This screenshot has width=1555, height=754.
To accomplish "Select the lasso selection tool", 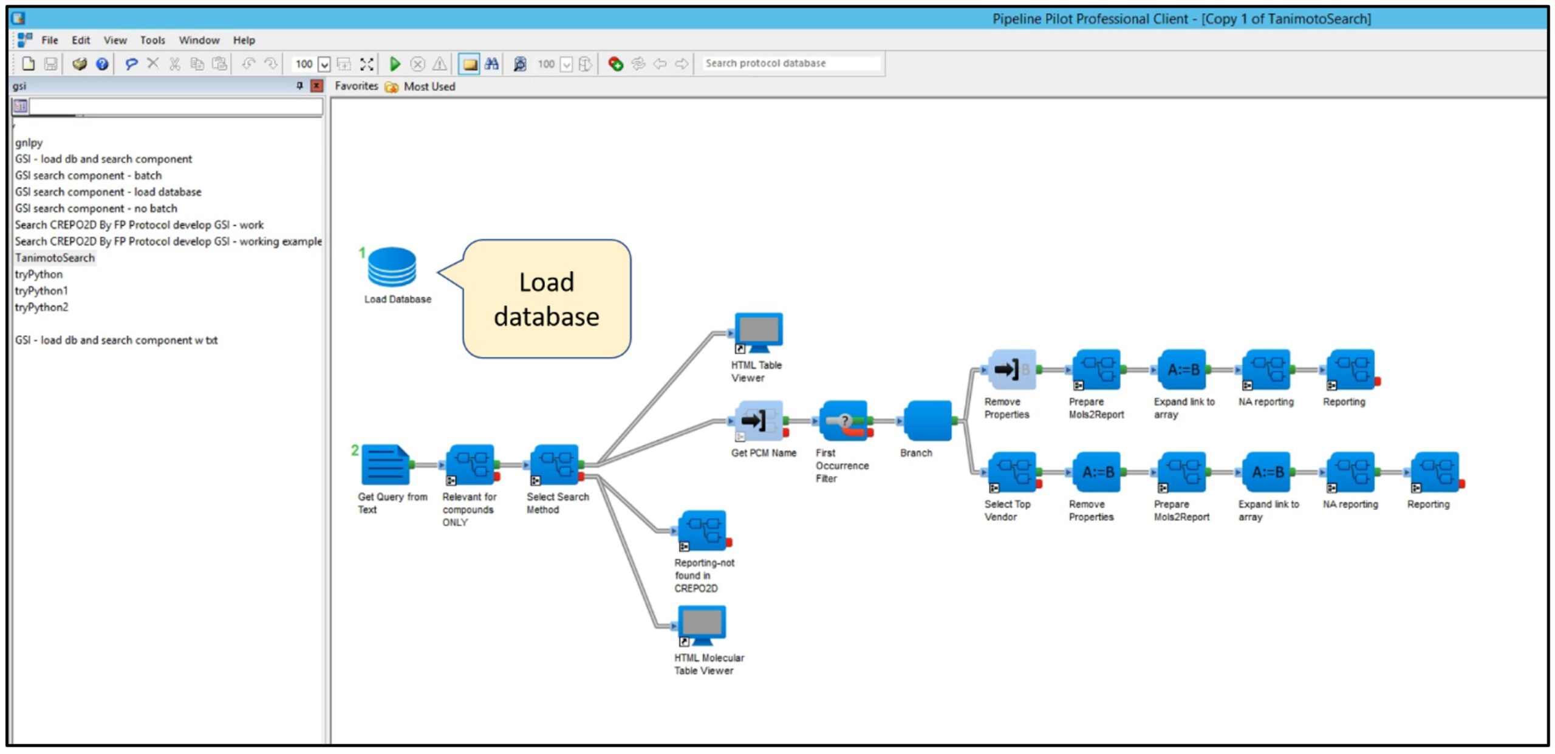I will [x=131, y=63].
